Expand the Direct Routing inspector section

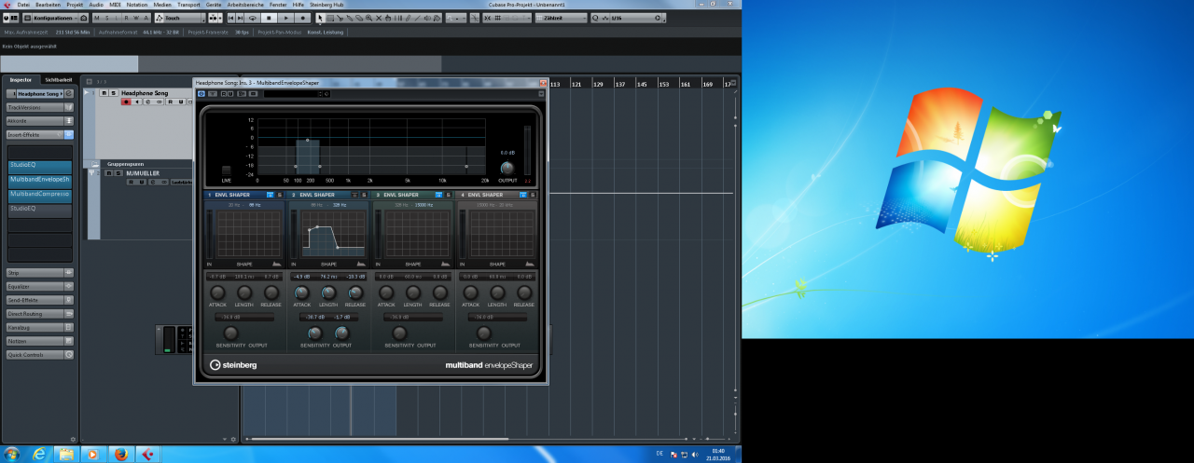[x=40, y=314]
